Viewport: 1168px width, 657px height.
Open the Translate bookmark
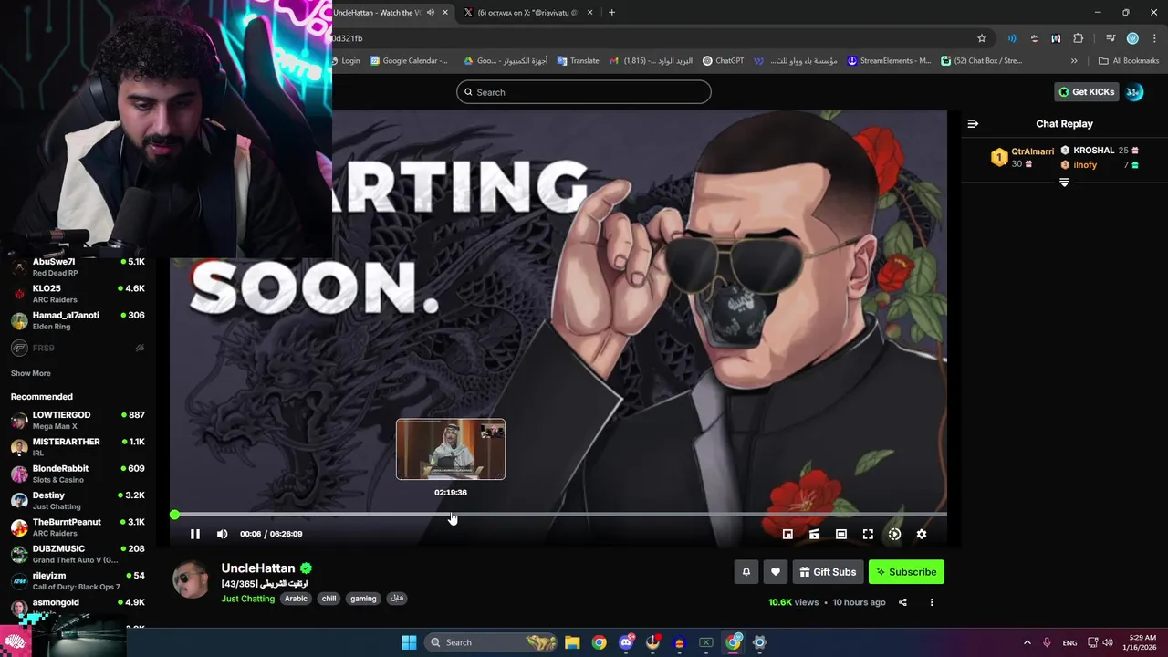click(x=577, y=61)
